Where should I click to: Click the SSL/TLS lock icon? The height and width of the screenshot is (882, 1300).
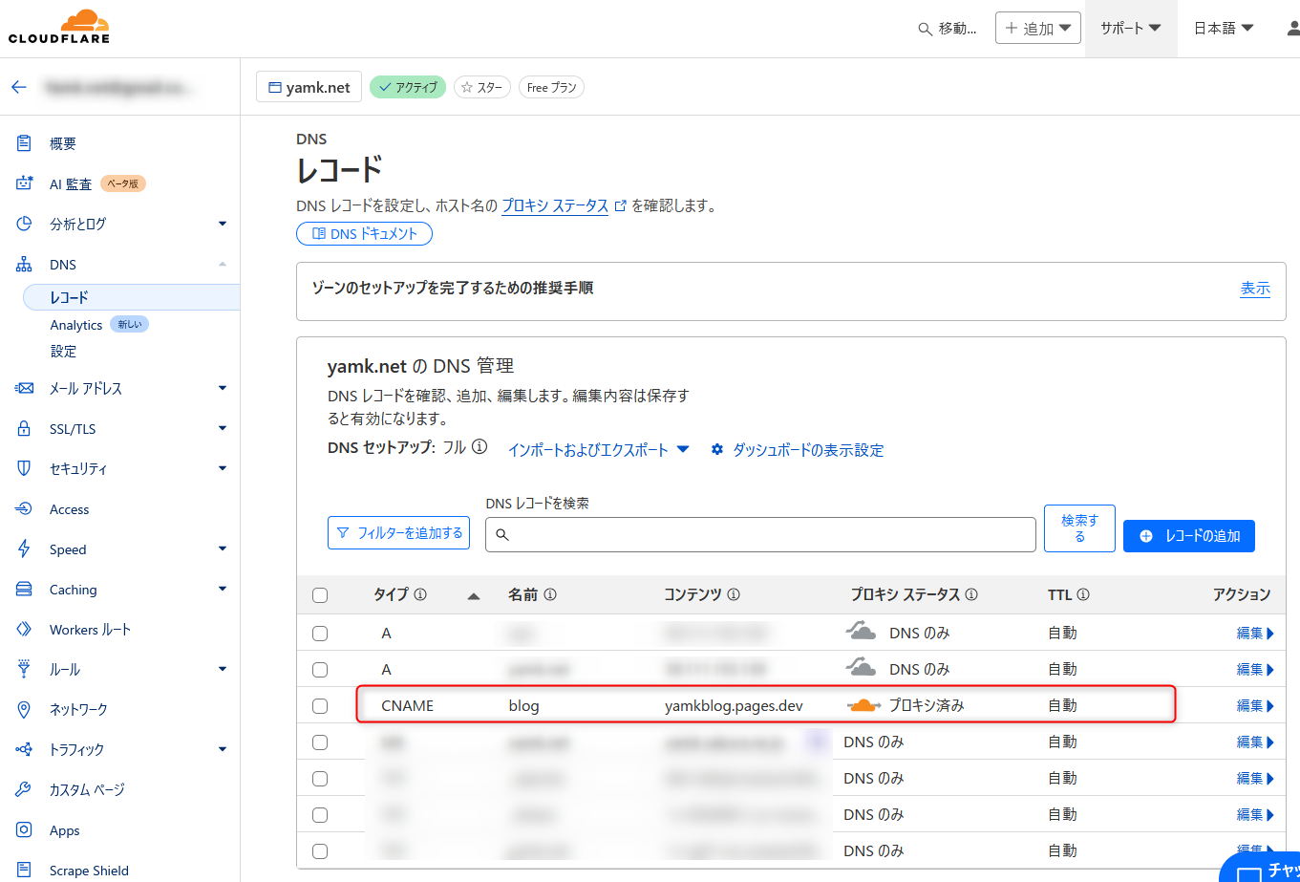25,429
